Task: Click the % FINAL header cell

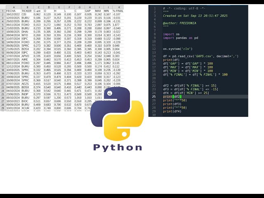Action: coord(118,11)
